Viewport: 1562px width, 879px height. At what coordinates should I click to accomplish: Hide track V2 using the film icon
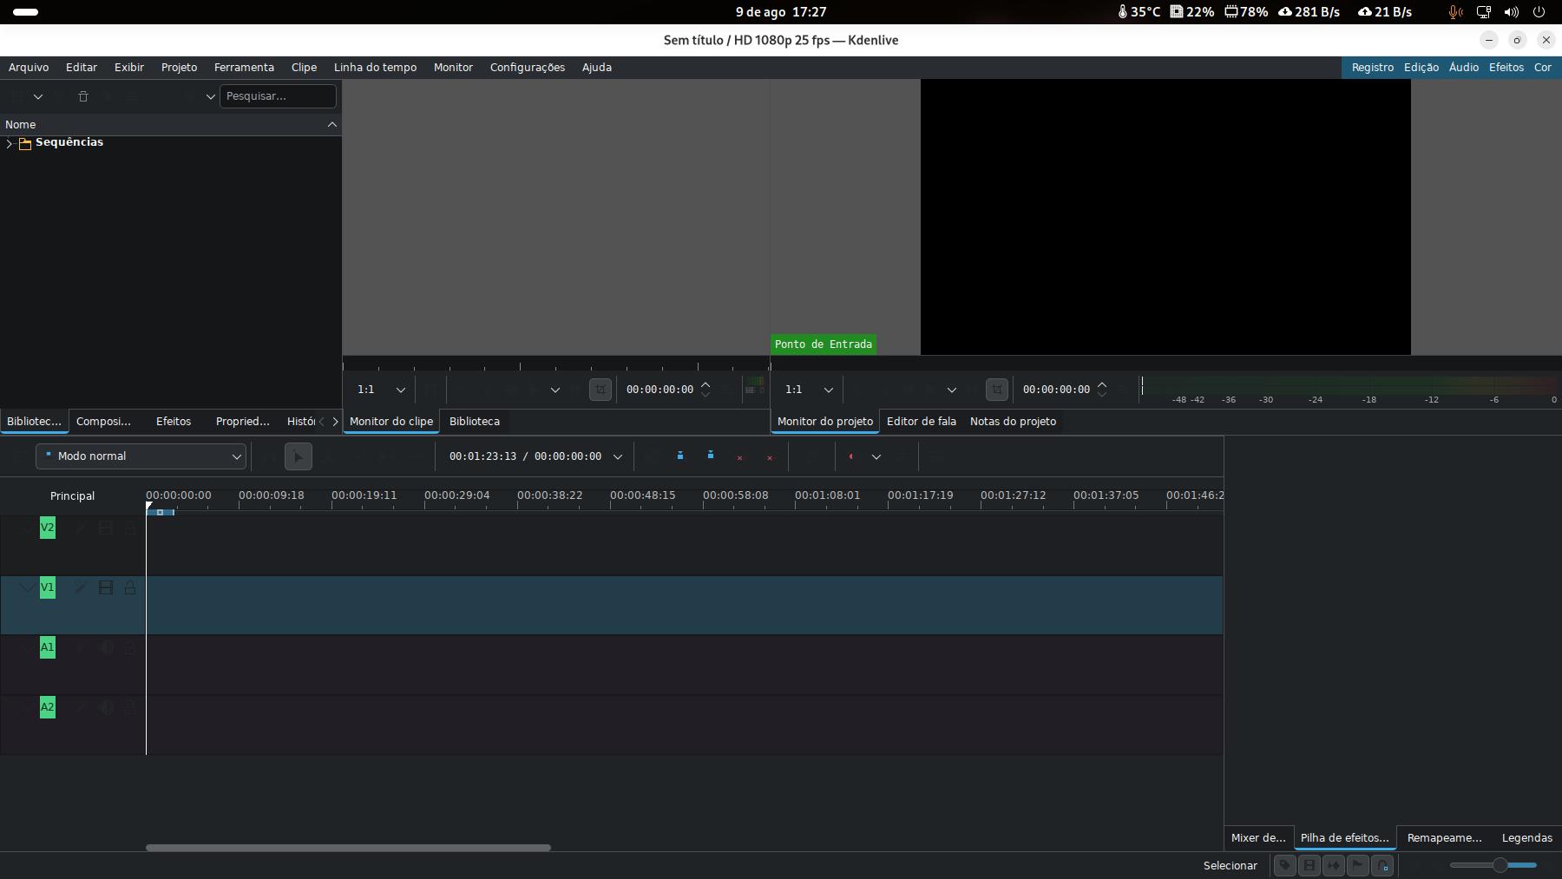click(x=106, y=528)
